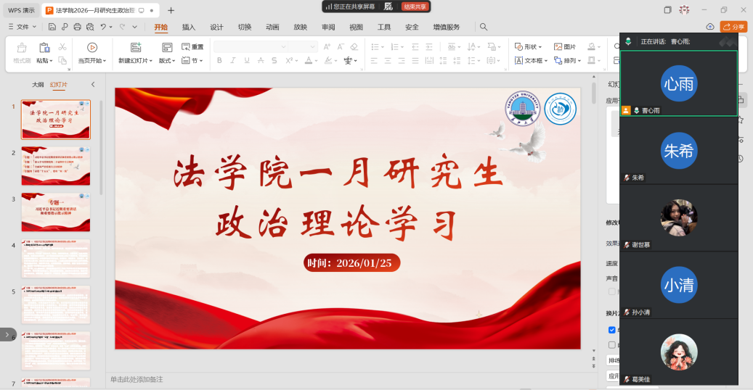The image size is (753, 390).
Task: Click the Undo arrow icon
Action: (x=104, y=27)
